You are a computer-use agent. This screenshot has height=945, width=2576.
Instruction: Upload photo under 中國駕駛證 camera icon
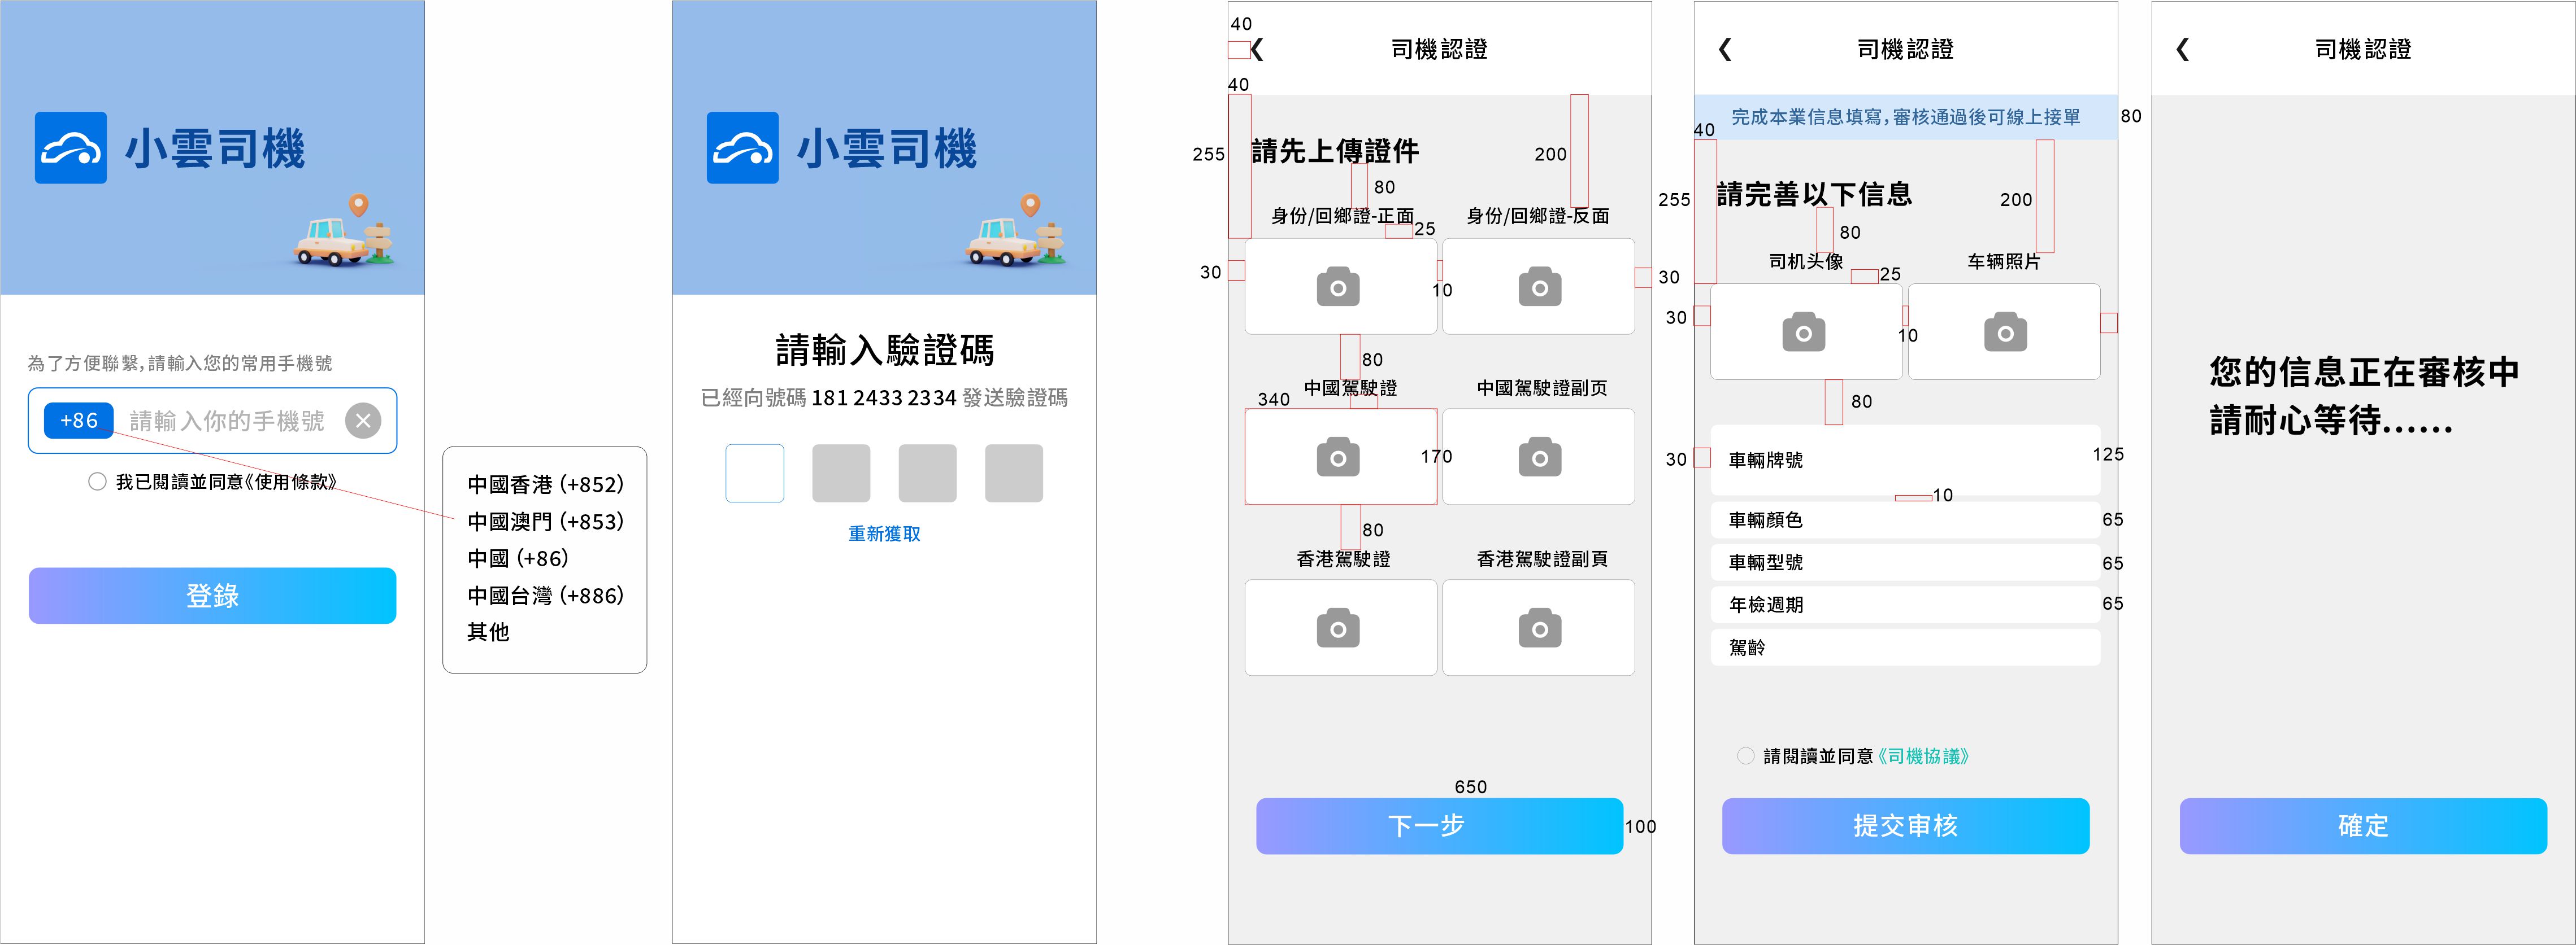[1338, 457]
